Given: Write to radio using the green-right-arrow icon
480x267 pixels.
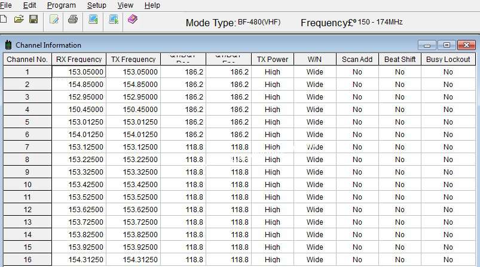Looking at the screenshot, I should 114,19.
